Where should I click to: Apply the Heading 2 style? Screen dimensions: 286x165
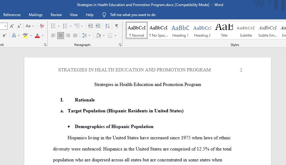coord(202,30)
